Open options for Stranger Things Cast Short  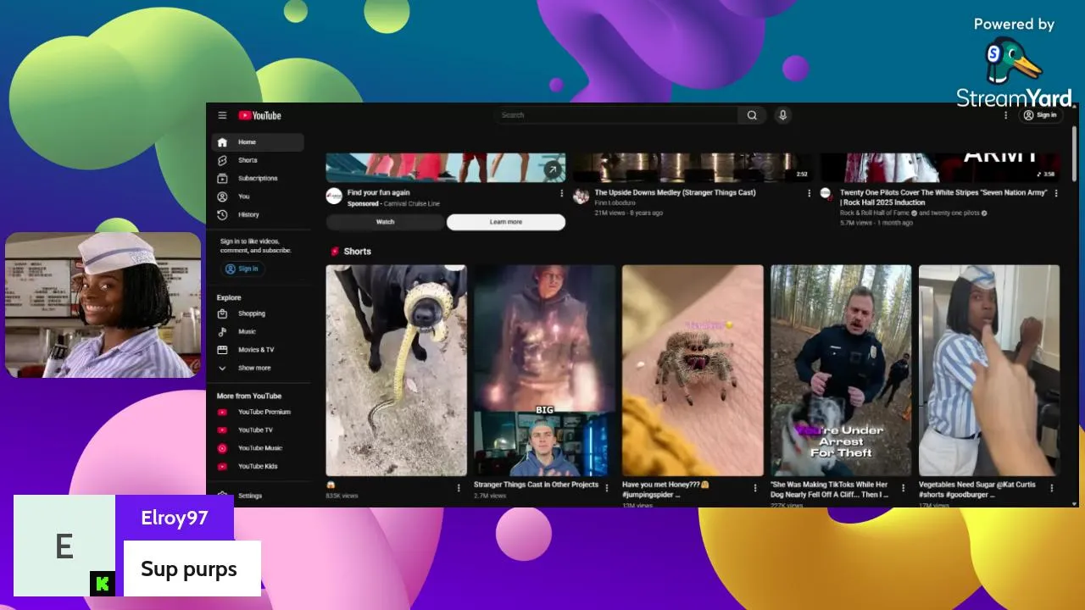coord(607,488)
